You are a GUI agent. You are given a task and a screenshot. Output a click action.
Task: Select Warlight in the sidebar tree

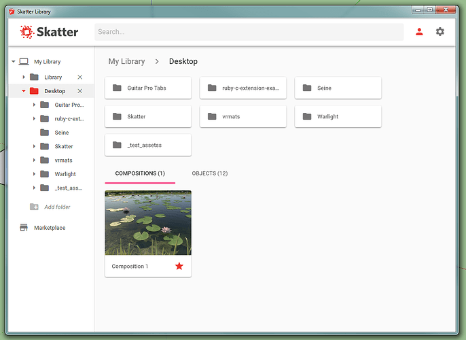[65, 174]
